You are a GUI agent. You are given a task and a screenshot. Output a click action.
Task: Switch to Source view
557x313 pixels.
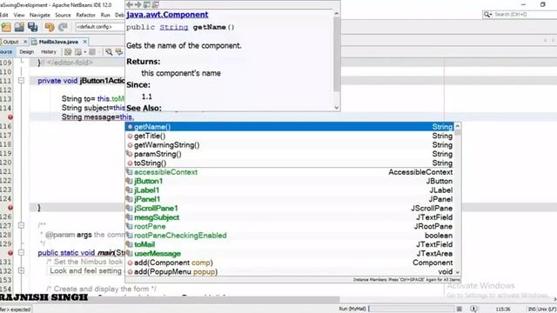click(6, 52)
